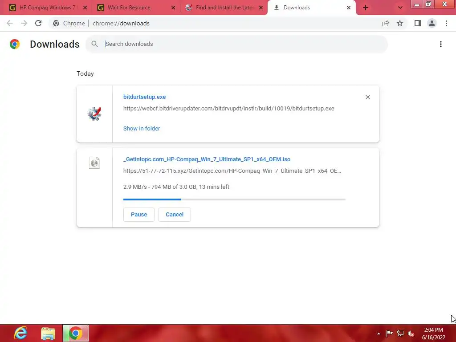Expand the tab search chevron
Screen dimensions: 456x342
tap(400, 8)
